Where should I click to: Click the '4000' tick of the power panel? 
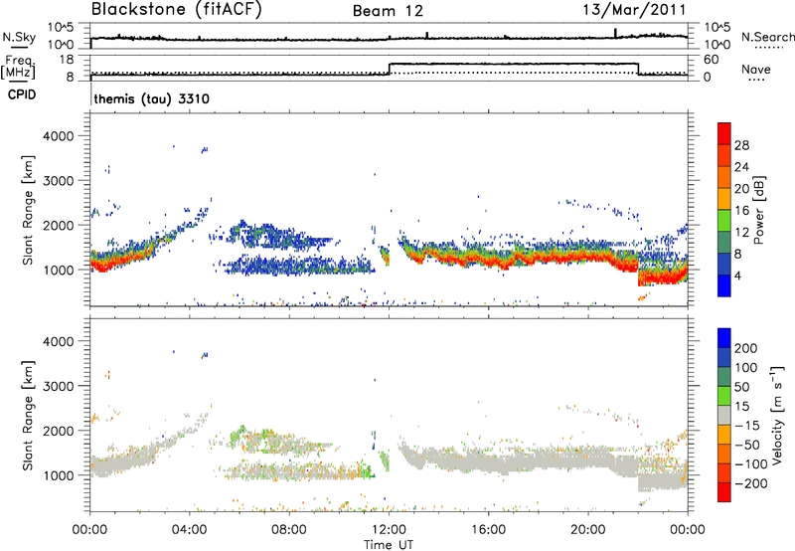(x=59, y=136)
